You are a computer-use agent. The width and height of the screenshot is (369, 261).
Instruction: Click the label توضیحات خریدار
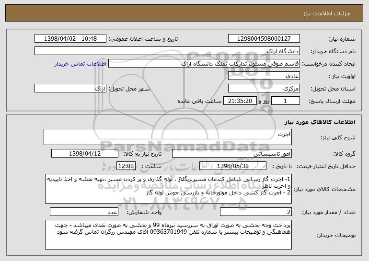point(336,235)
